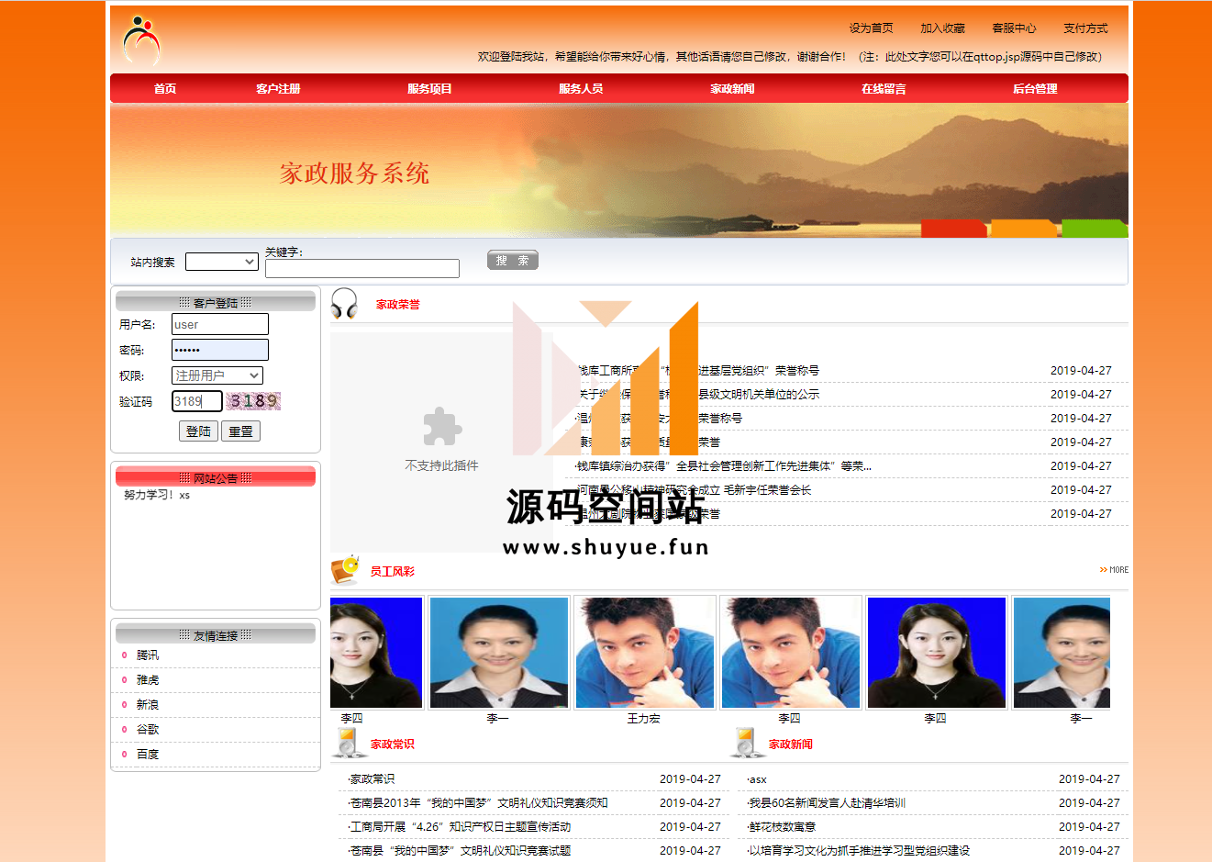Click the icon next to 员工风彩
1212x862 pixels.
[x=345, y=570]
